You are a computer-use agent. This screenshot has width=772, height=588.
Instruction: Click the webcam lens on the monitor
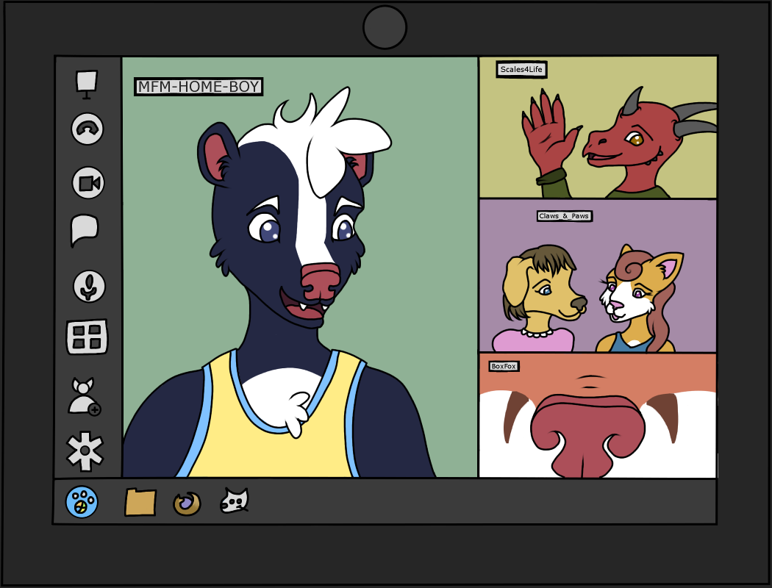[x=385, y=27]
